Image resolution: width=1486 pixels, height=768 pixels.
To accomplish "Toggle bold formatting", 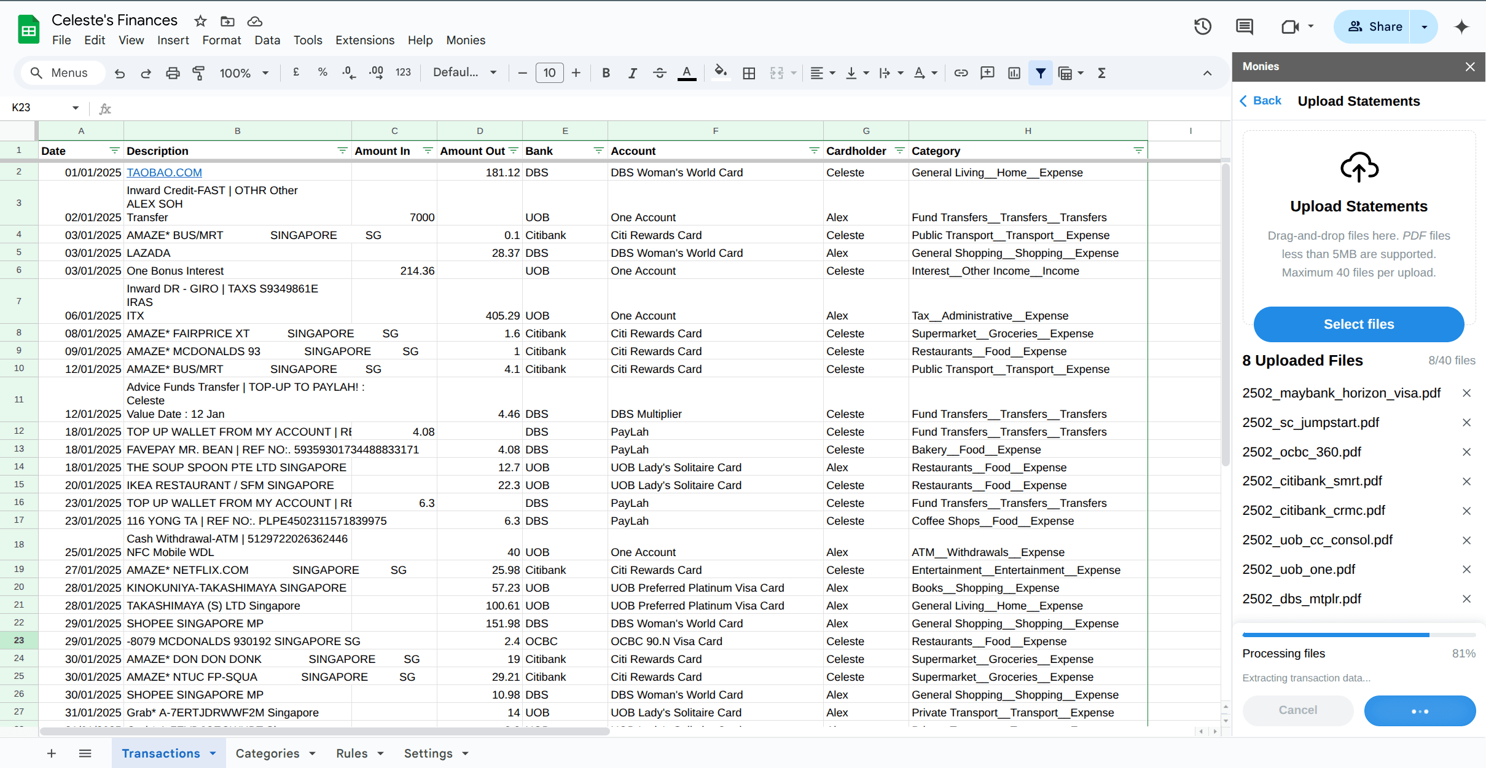I will [606, 73].
